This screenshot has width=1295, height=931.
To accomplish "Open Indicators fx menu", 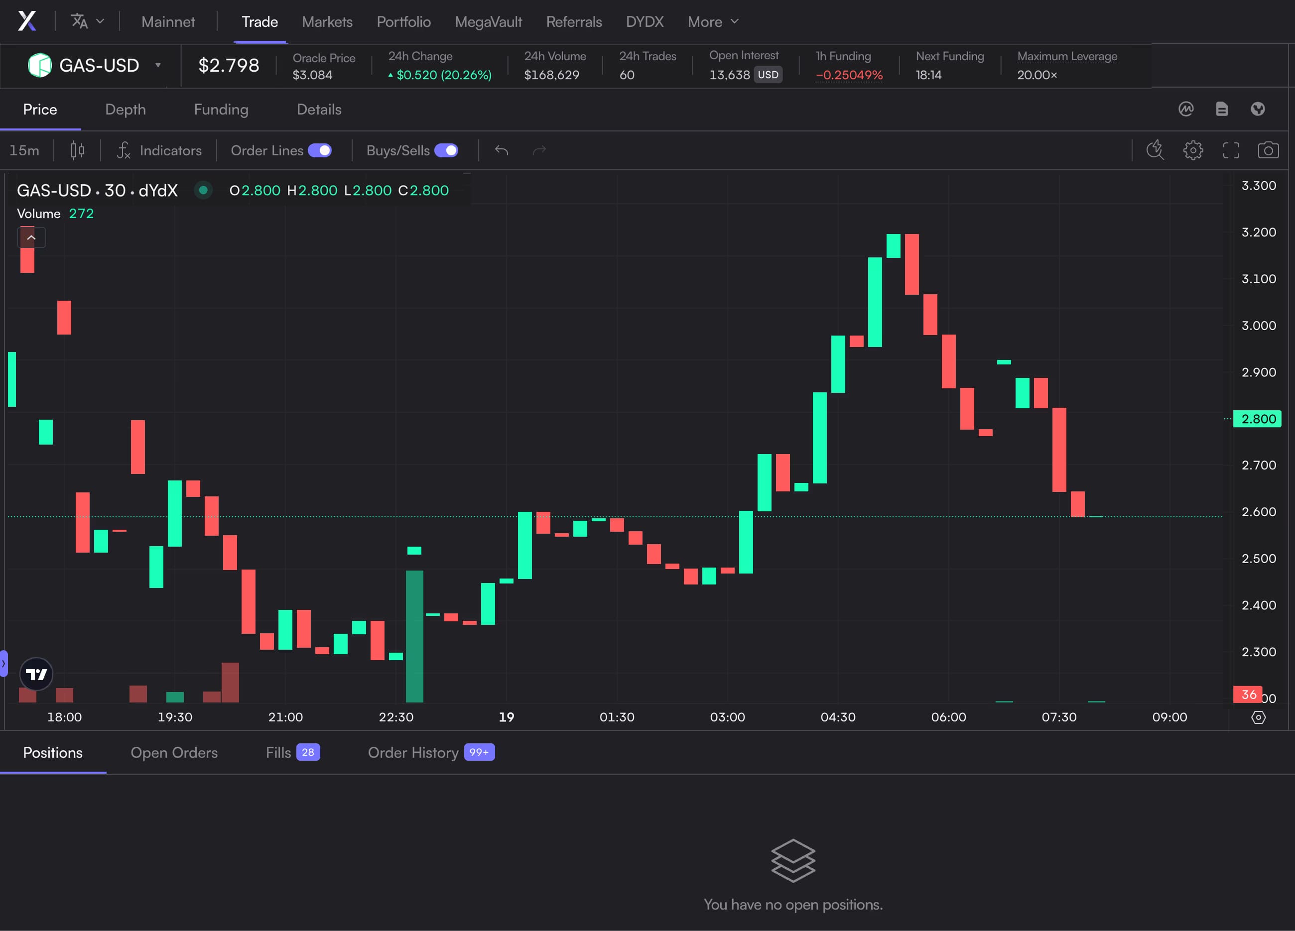I will point(159,151).
